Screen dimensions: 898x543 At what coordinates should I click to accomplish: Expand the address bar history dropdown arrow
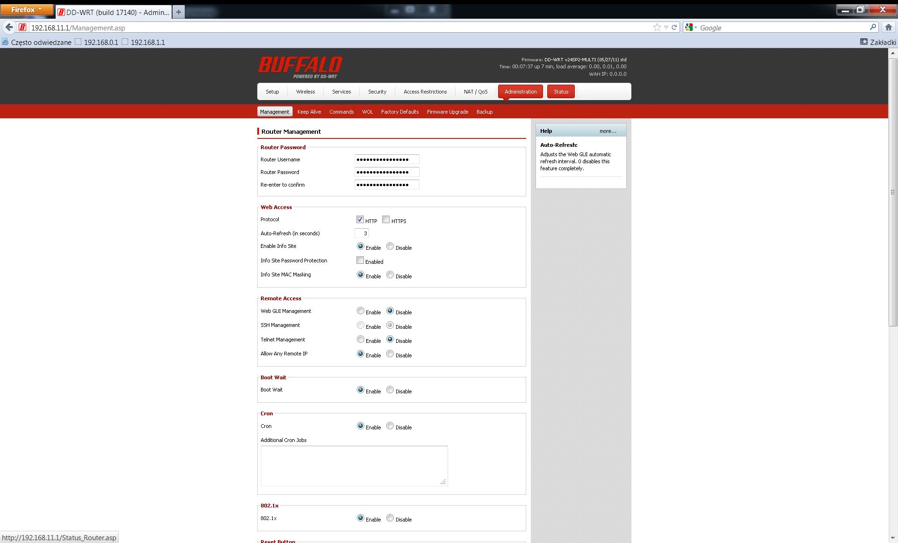(666, 28)
